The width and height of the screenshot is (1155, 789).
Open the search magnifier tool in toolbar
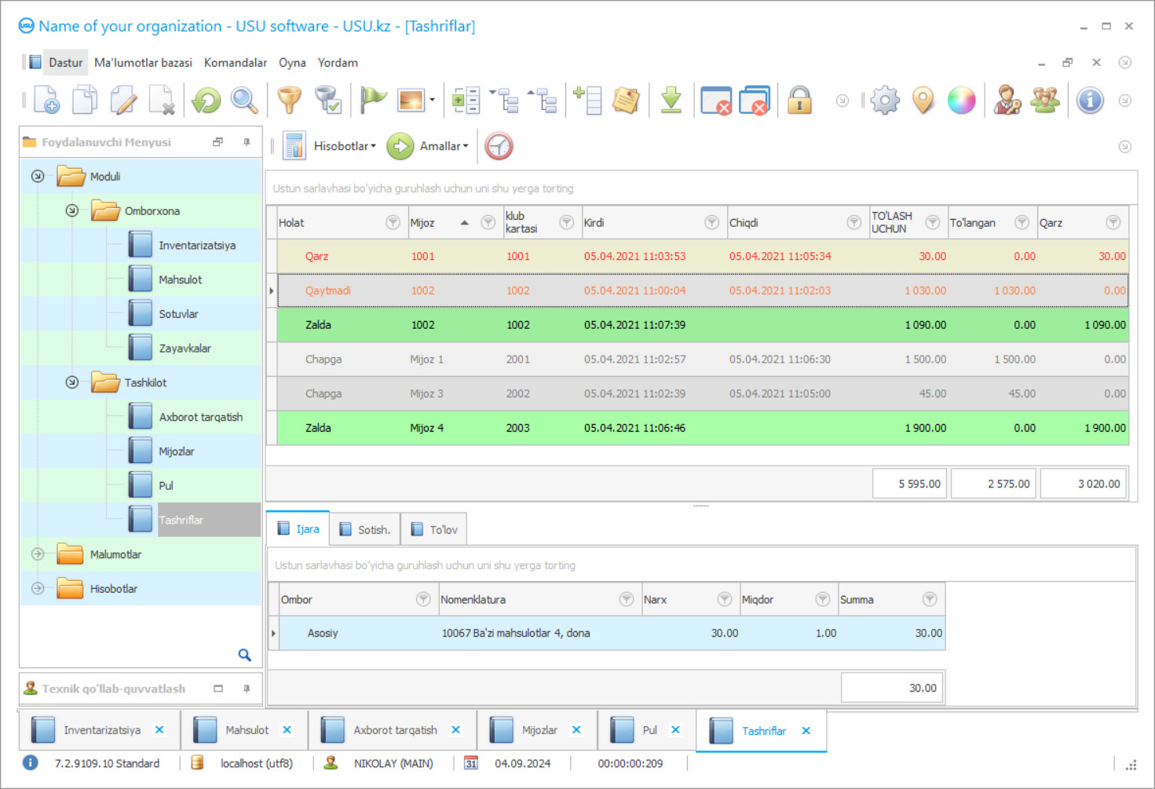coord(244,100)
